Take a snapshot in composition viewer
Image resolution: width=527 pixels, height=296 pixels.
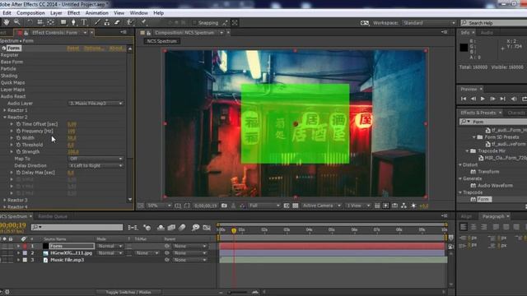coord(224,206)
